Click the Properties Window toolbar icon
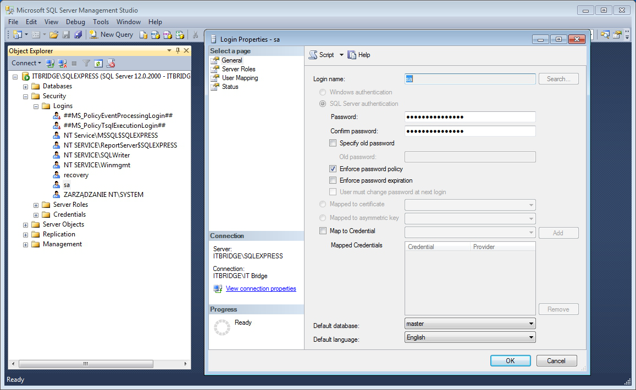This screenshot has height=390, width=636. pyautogui.click(x=617, y=35)
